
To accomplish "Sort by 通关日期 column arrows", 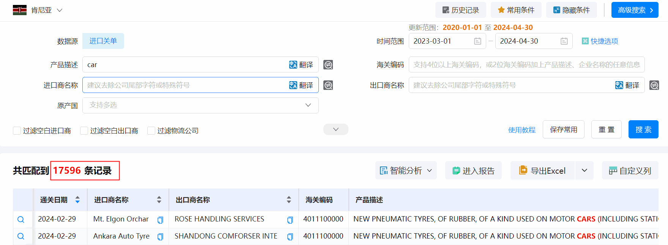I will coord(77,200).
